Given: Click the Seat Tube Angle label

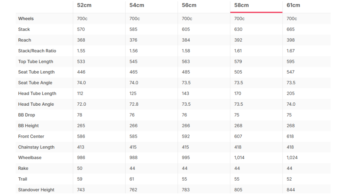Looking at the screenshot, I should coord(35,82).
